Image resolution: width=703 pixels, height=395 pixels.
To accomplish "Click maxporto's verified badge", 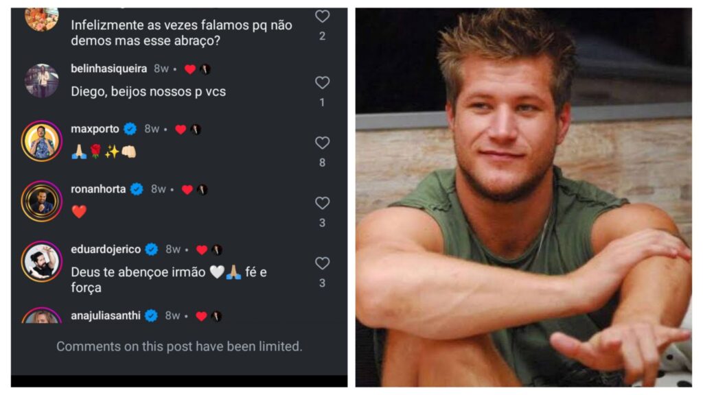I will [130, 129].
